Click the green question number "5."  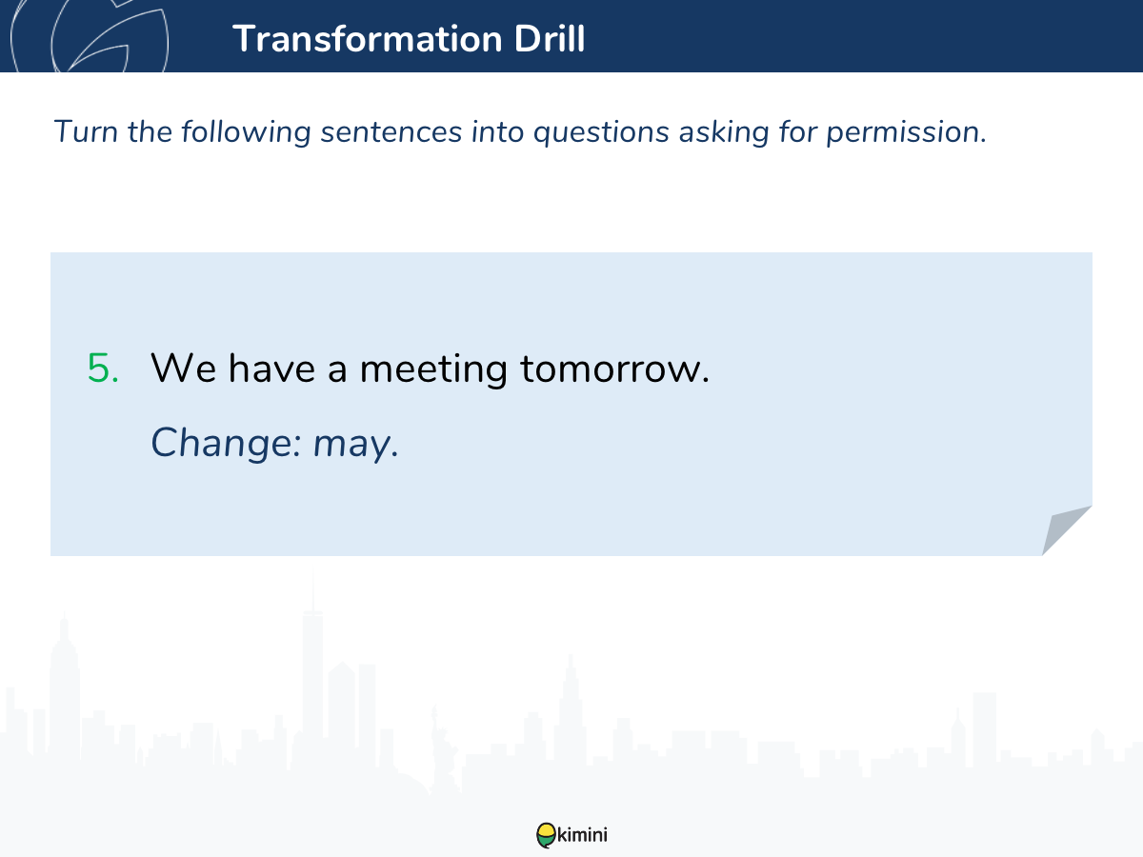coord(104,369)
